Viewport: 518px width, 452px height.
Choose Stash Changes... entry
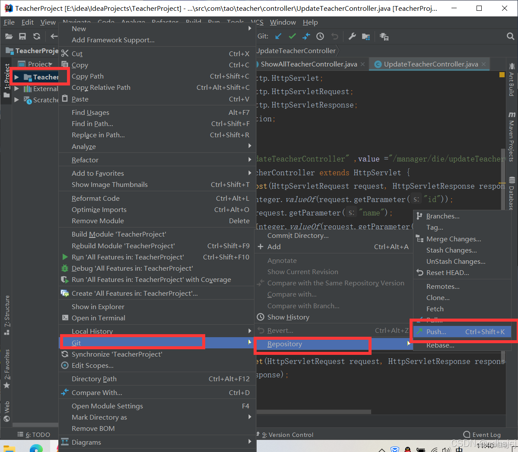pyautogui.click(x=463, y=250)
